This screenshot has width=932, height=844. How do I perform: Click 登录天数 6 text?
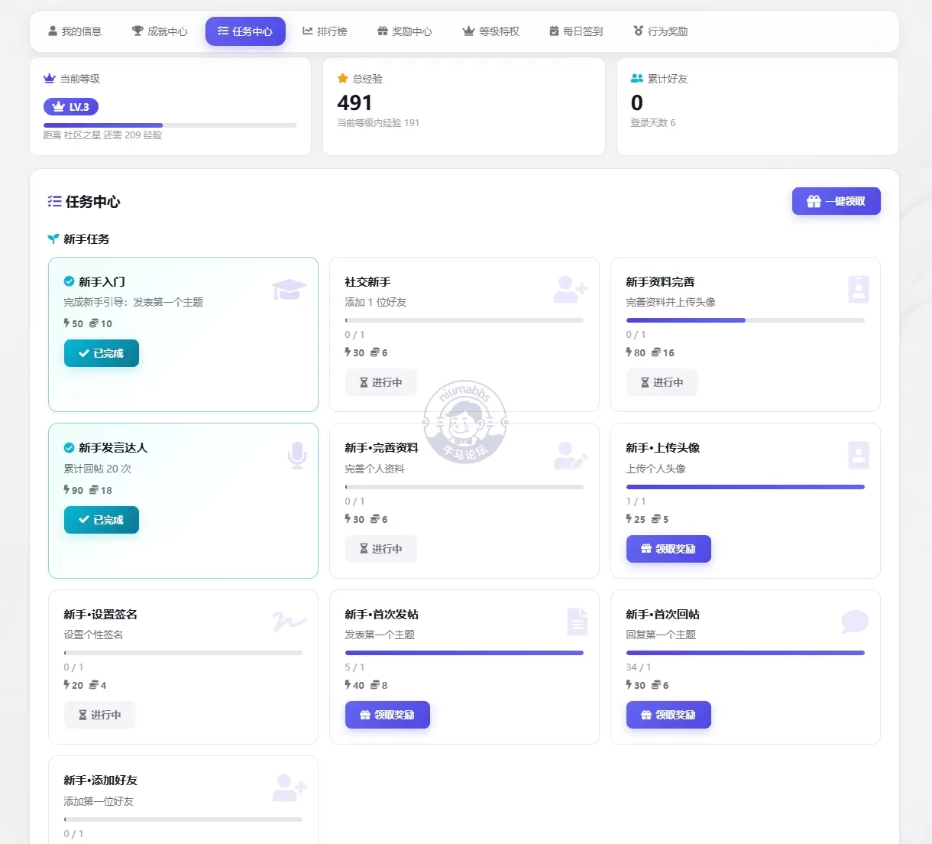point(653,123)
